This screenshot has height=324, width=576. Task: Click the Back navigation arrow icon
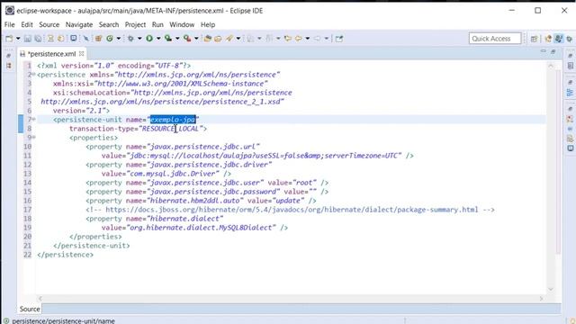click(x=299, y=38)
